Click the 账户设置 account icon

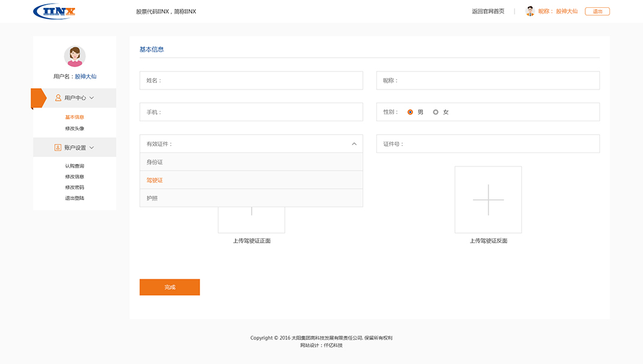[58, 147]
